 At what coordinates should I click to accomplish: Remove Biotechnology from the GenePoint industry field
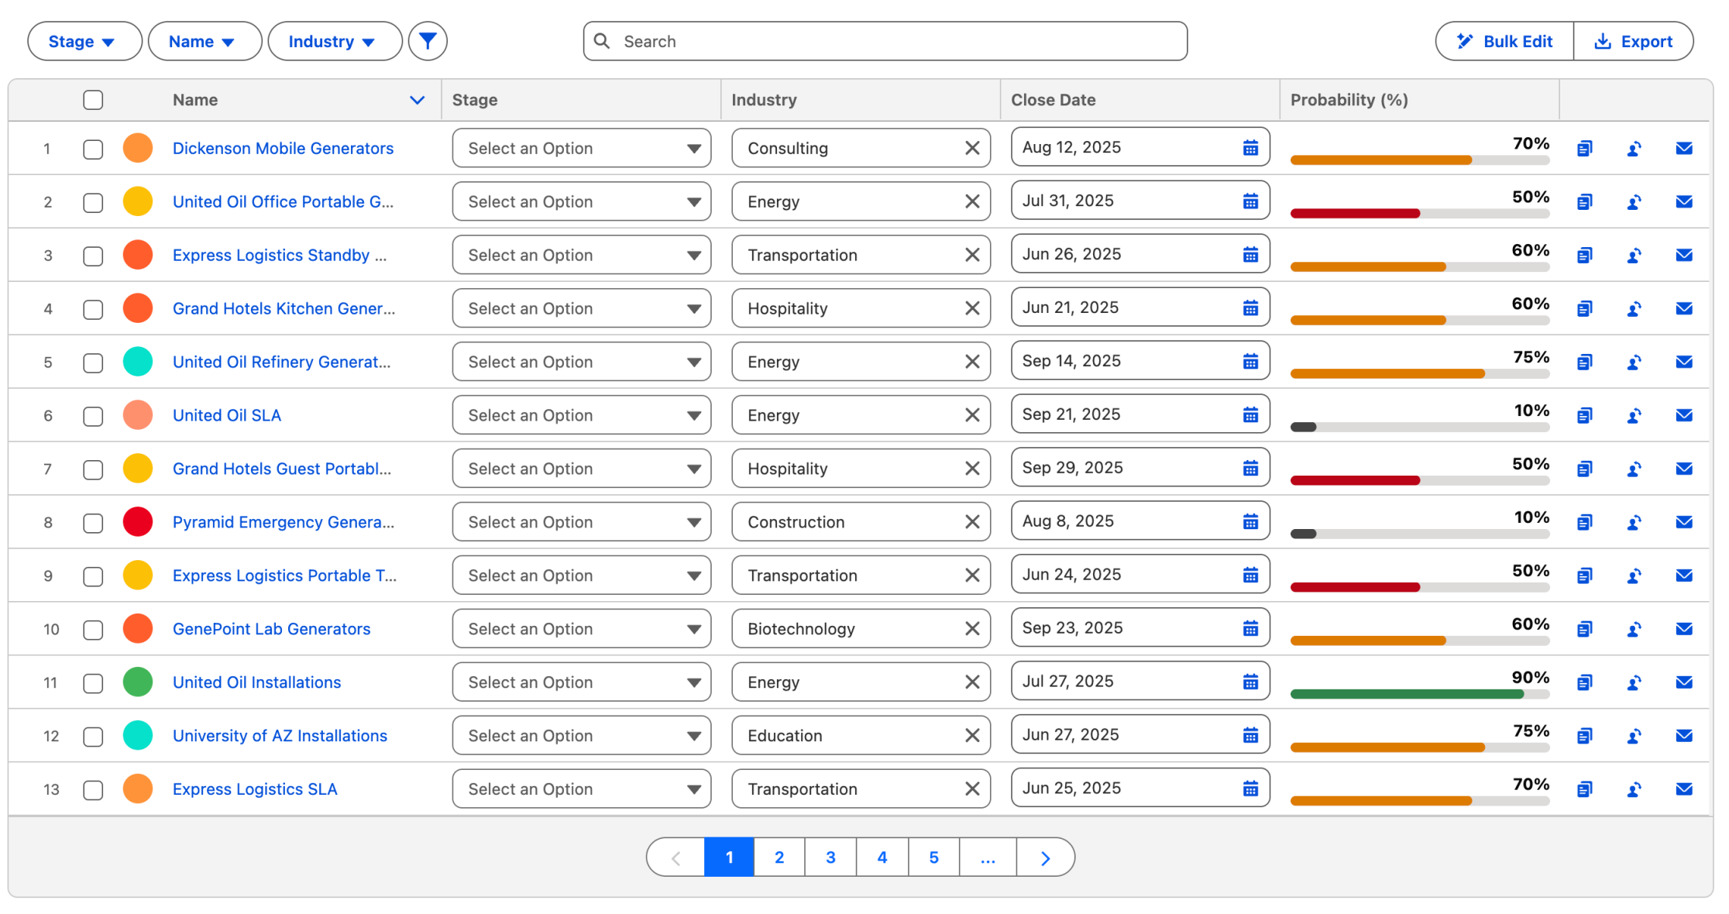[972, 629]
